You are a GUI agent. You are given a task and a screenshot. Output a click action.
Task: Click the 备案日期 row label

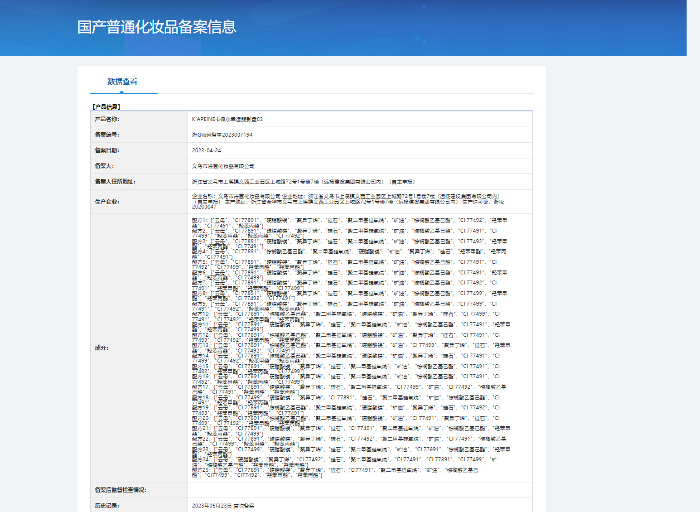pyautogui.click(x=107, y=150)
